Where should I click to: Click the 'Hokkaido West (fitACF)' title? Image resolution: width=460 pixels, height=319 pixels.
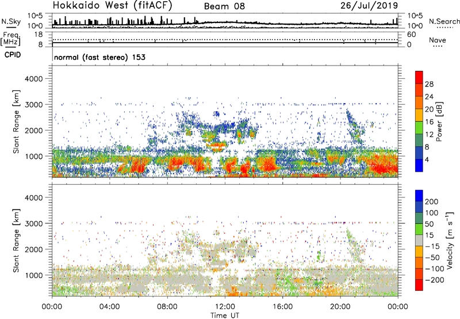pyautogui.click(x=112, y=6)
